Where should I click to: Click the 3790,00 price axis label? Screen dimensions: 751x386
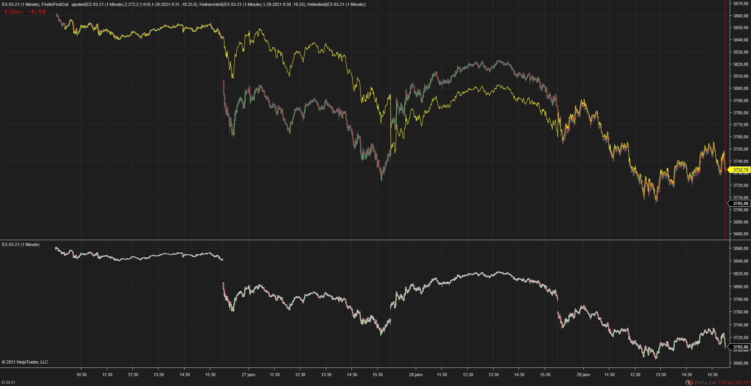(740, 101)
